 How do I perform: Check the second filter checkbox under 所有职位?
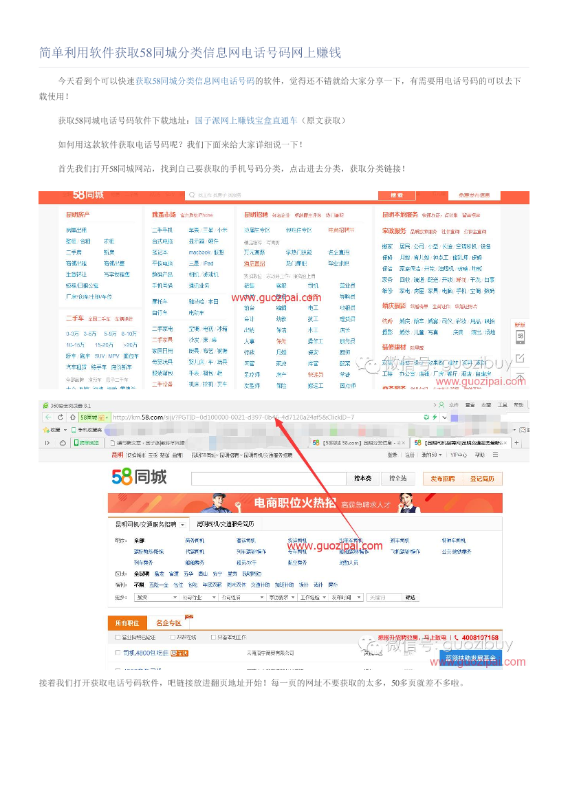172,638
